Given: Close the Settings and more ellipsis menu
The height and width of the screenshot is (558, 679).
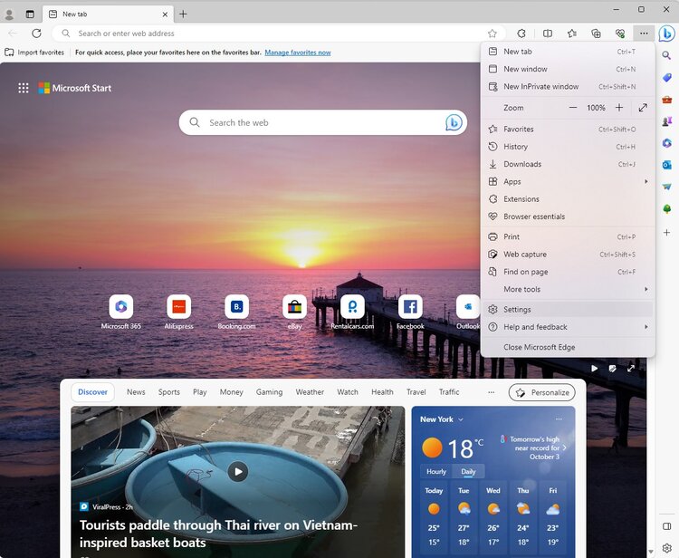Looking at the screenshot, I should [644, 34].
